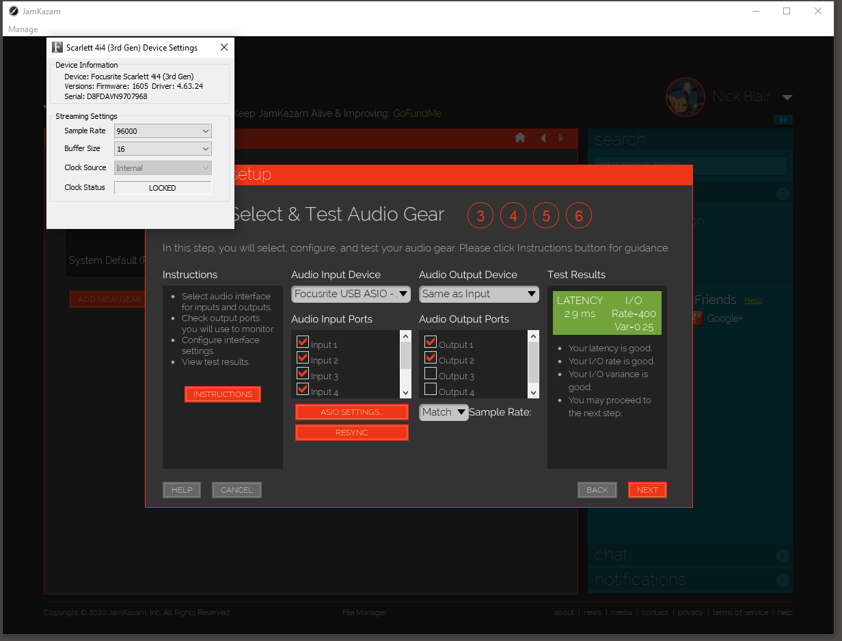Click the NEXT button
Screen dimensions: 842x641
(x=647, y=490)
